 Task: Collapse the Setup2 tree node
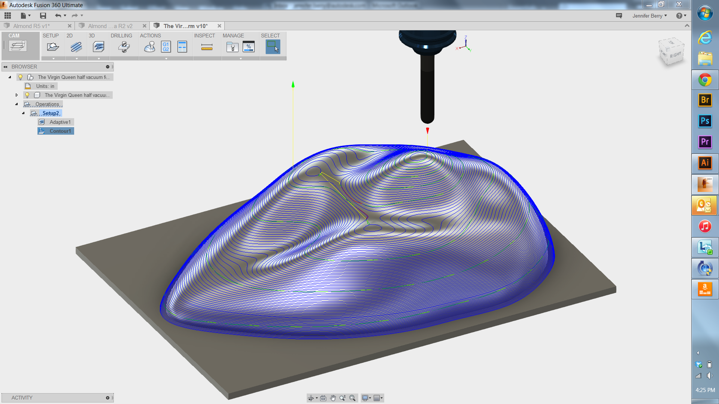click(x=23, y=113)
